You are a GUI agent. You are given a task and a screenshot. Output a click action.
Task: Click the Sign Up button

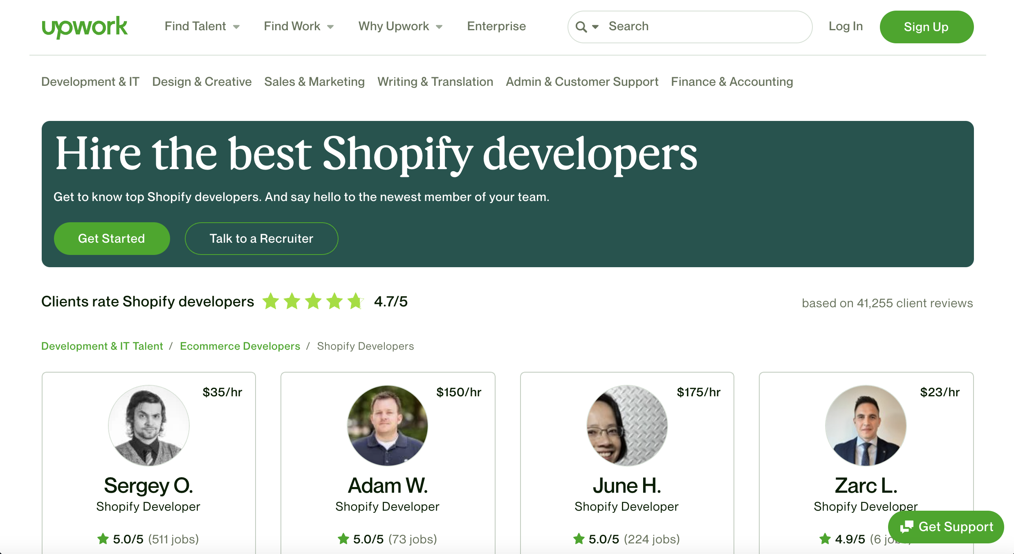pyautogui.click(x=927, y=27)
